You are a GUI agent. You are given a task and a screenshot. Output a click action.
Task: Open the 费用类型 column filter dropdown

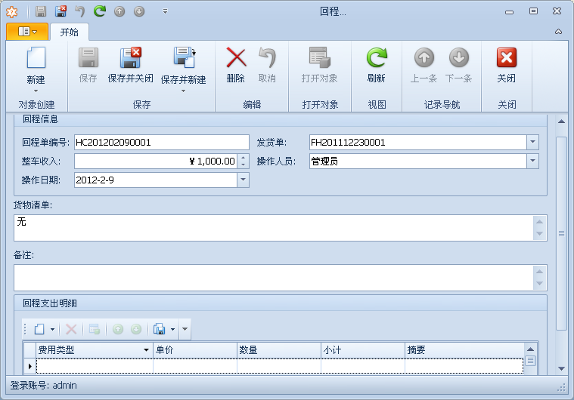[146, 350]
